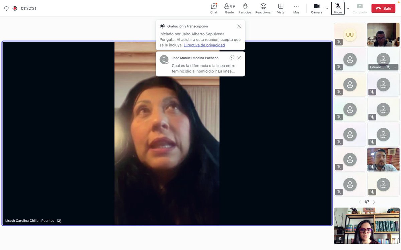This screenshot has height=250, width=401.
Task: Open the Gente participants list
Action: 229,8
